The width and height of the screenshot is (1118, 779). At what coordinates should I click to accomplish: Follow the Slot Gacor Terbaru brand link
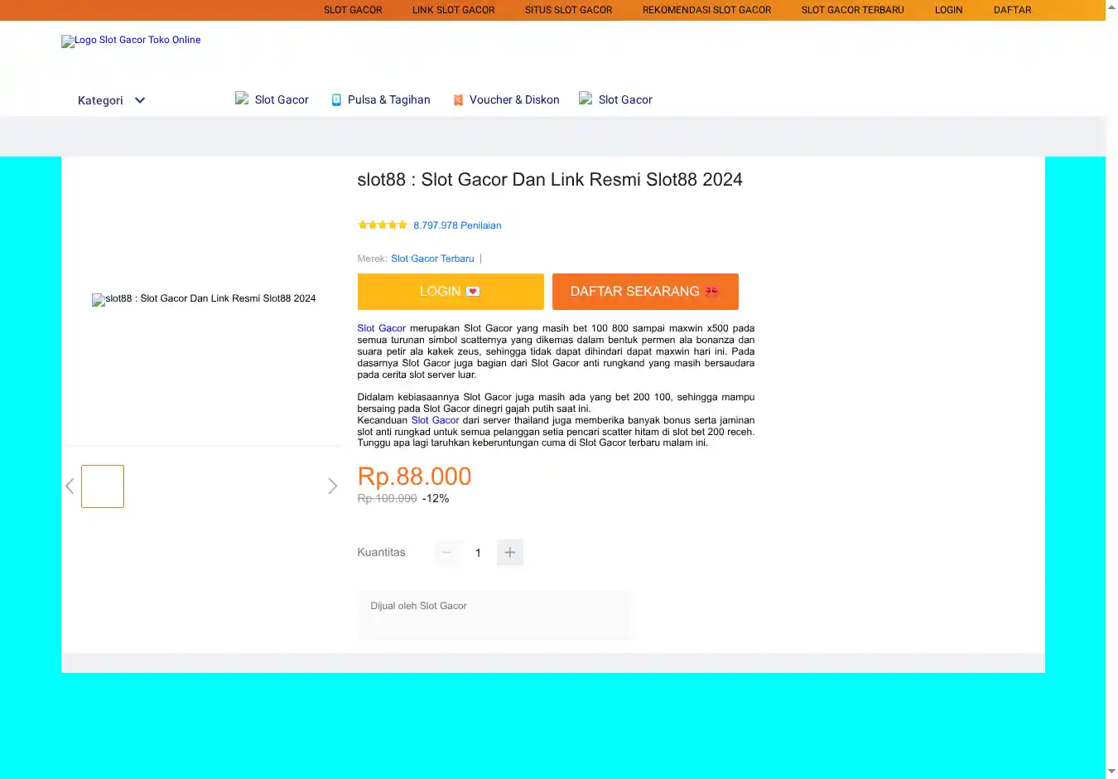point(432,259)
